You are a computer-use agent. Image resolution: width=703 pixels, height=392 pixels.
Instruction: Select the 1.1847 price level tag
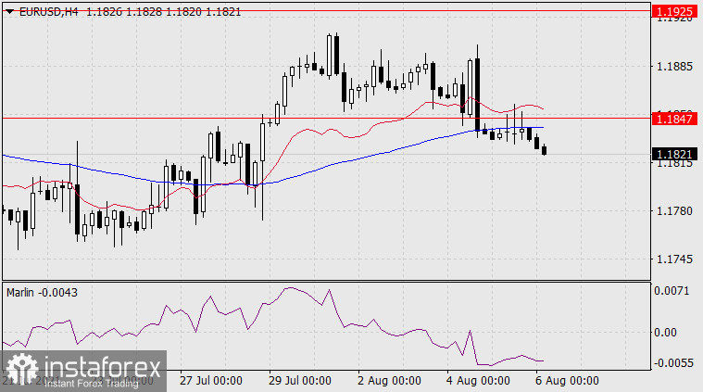tap(673, 119)
